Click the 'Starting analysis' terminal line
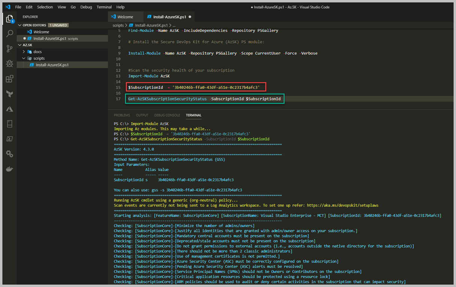456x287 pixels. click(278, 215)
